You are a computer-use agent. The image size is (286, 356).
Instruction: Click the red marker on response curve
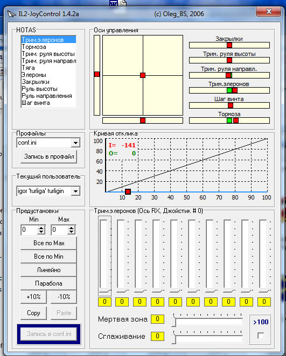point(128,191)
